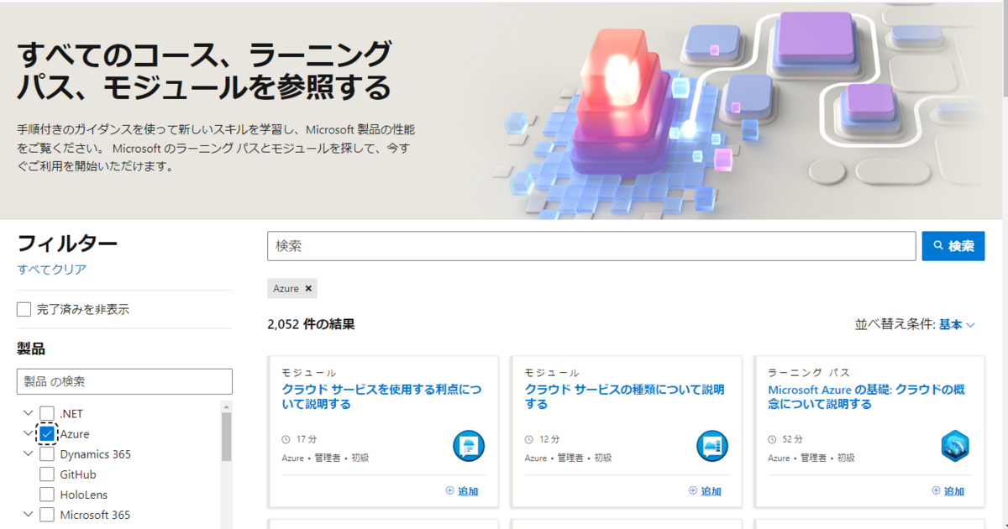Add the Microsoft Azure の基礎 learning path
Image resolution: width=1008 pixels, height=529 pixels.
tap(948, 491)
